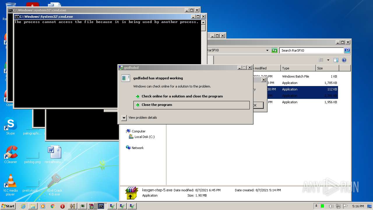
Task: Select the 112 KB Application row
Action: click(302, 89)
